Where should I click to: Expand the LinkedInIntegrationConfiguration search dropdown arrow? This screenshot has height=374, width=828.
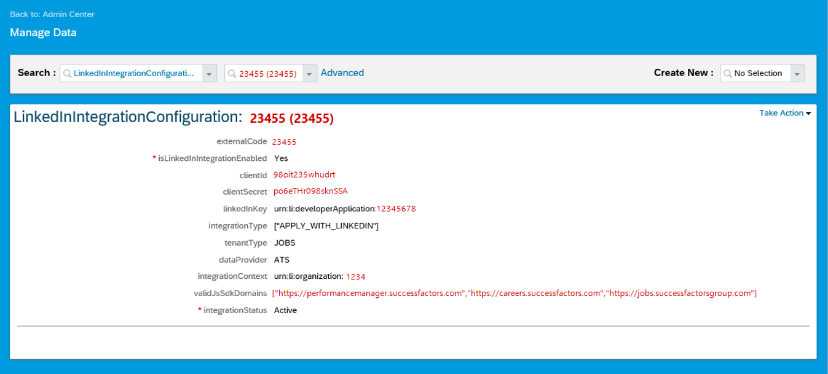pyautogui.click(x=209, y=74)
